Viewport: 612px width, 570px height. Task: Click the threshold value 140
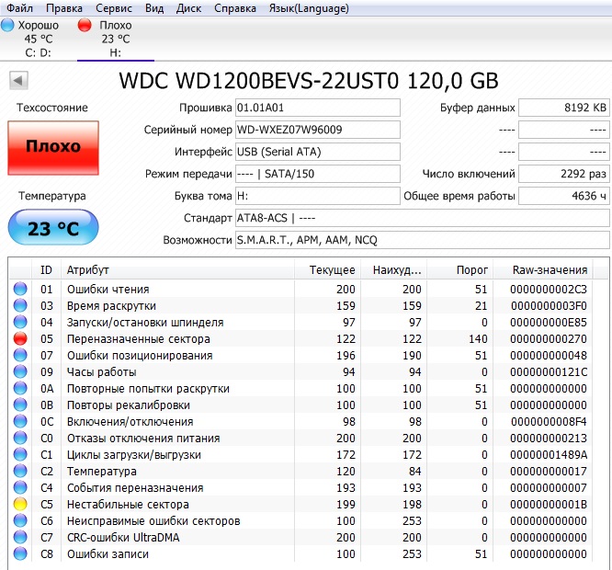click(478, 339)
